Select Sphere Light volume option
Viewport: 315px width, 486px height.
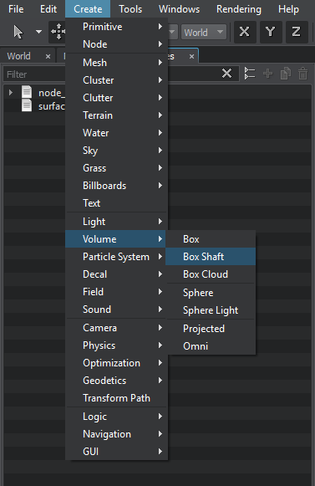click(x=211, y=310)
